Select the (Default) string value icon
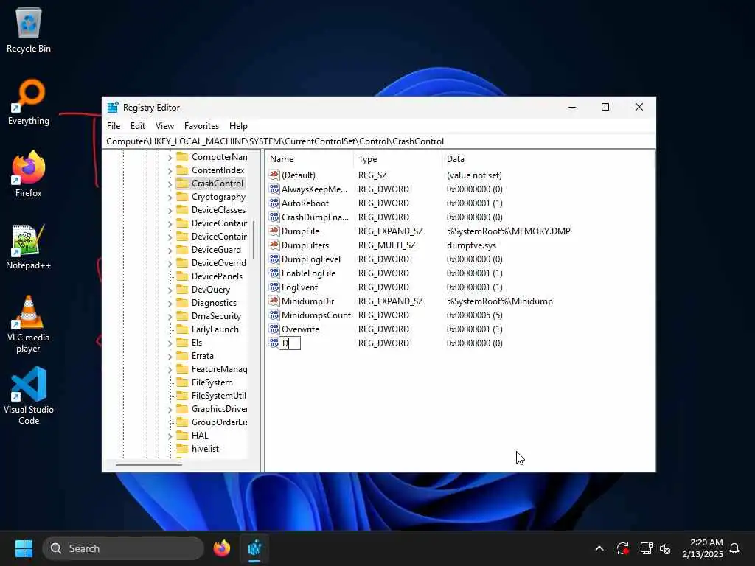 tap(274, 175)
